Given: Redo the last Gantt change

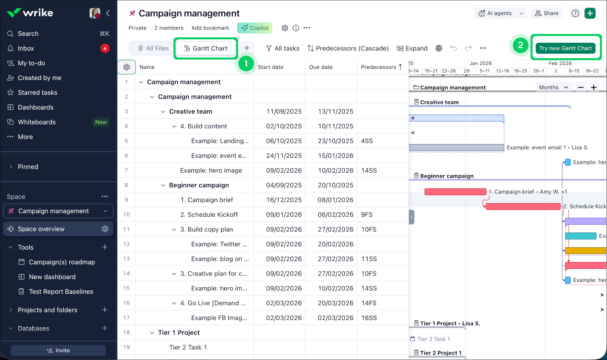Looking at the screenshot, I should point(468,48).
